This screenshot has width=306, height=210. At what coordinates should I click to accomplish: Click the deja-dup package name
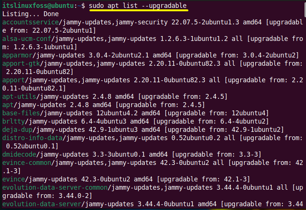click(17, 130)
